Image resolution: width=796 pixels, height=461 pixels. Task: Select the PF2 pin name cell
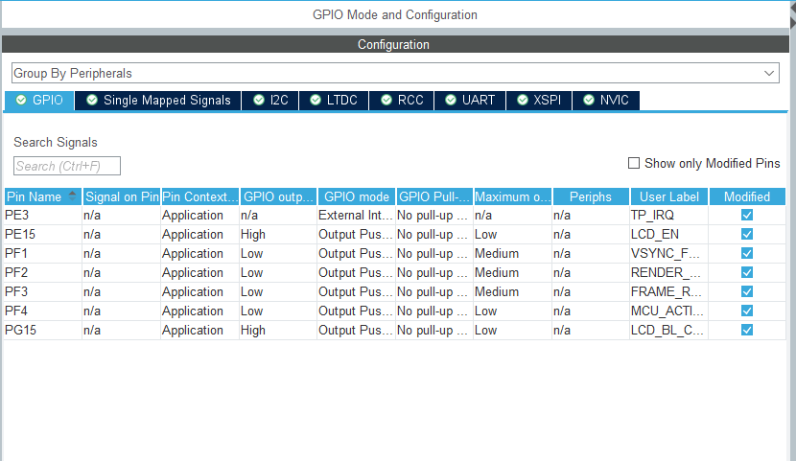(42, 272)
